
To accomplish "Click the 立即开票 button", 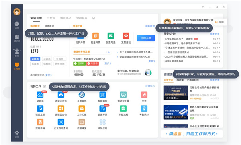I will pos(146,38).
